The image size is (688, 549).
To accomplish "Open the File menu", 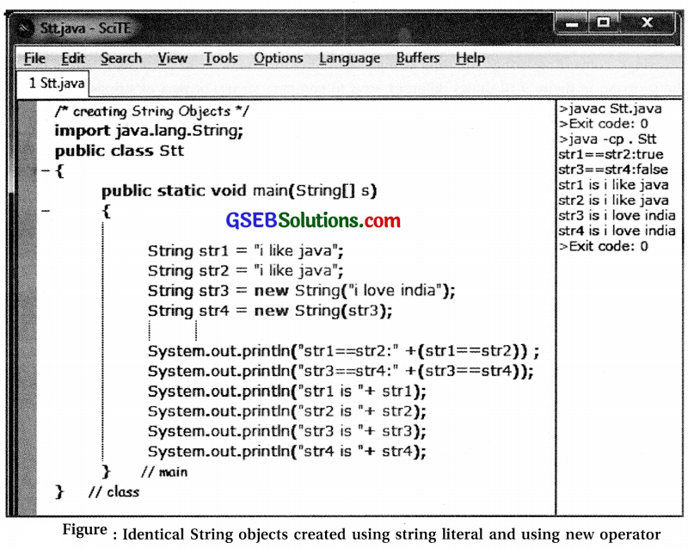I will coord(34,58).
